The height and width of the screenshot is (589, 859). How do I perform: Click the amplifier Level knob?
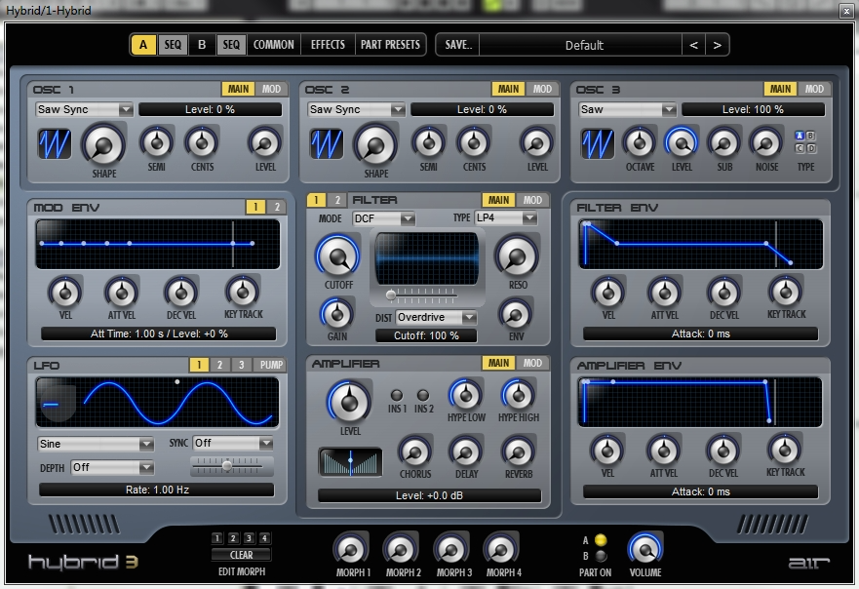coord(349,402)
